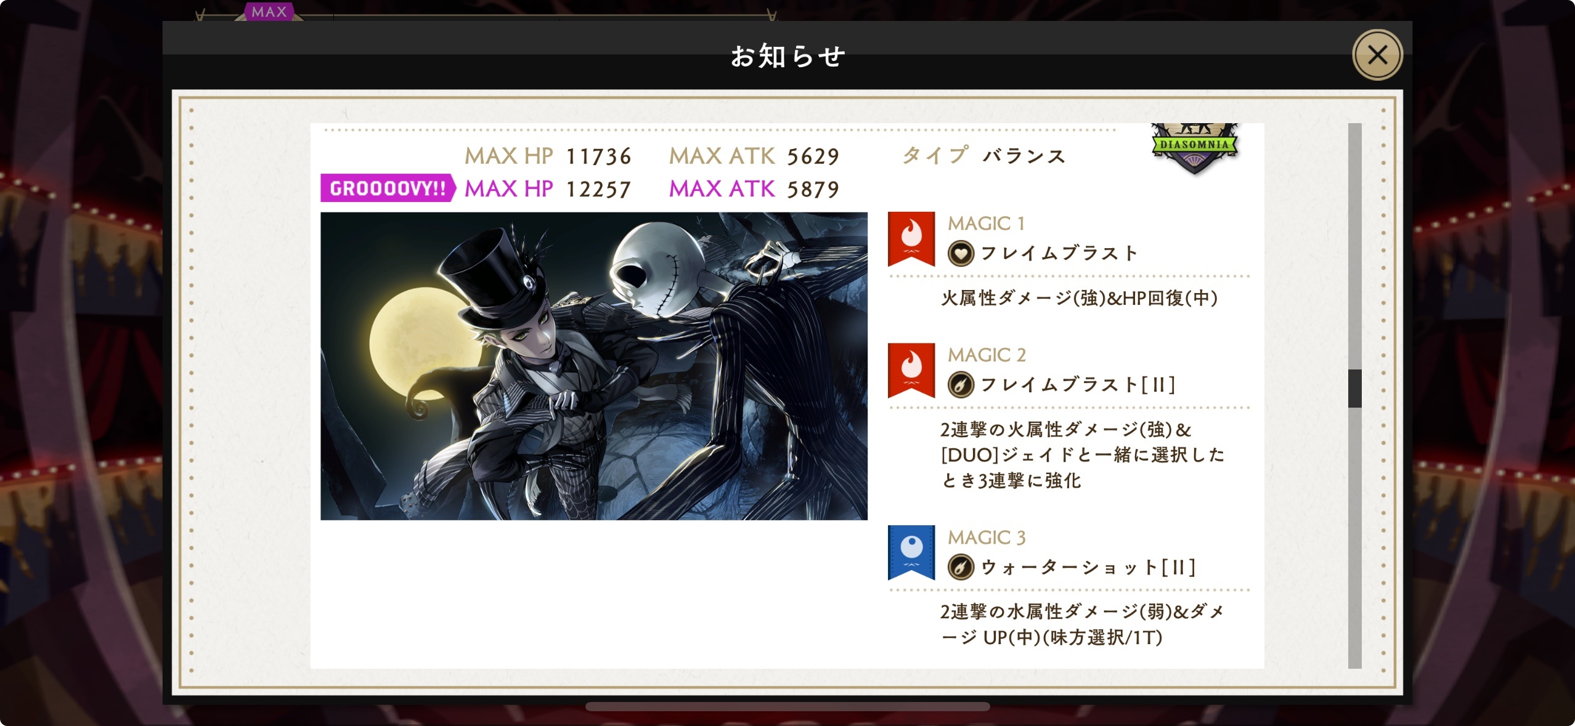Image resolution: width=1575 pixels, height=726 pixels.
Task: Click the タイプ label
Action: pos(935,155)
